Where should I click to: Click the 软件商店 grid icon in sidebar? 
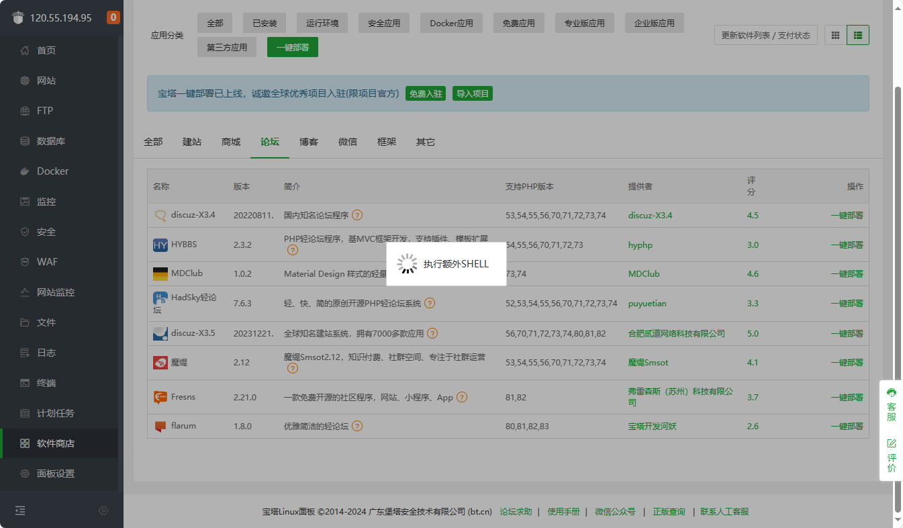[x=25, y=443]
